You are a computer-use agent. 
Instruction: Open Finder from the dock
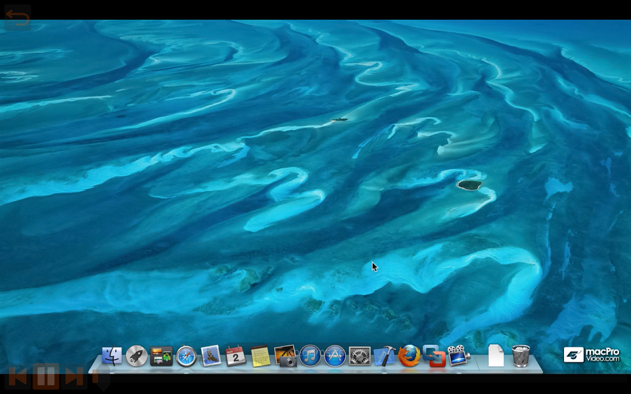click(x=112, y=356)
